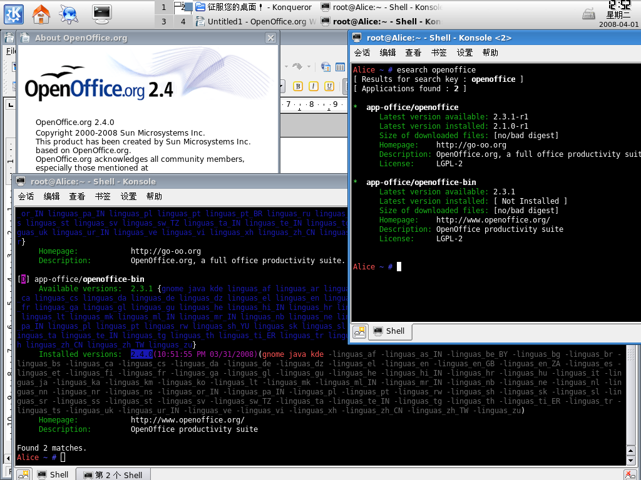Click the 2008-04-01 date in panel
Viewport: 641px width, 480px height.
coord(618,24)
